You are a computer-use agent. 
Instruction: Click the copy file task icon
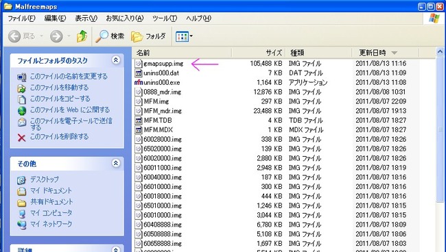click(x=22, y=99)
